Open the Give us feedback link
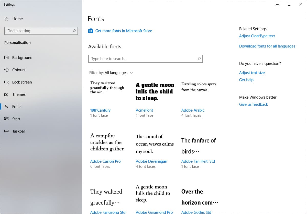This screenshot has width=307, height=214. coord(253,104)
